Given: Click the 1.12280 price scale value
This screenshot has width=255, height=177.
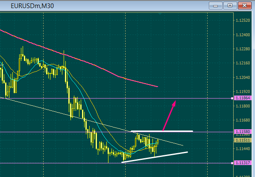Looking at the screenshot, I should (x=243, y=49).
